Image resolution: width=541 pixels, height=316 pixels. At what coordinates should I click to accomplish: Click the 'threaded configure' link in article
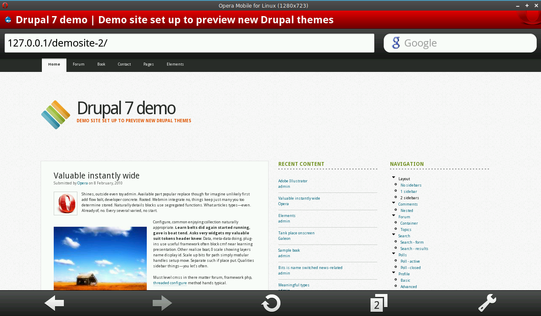[170, 283]
